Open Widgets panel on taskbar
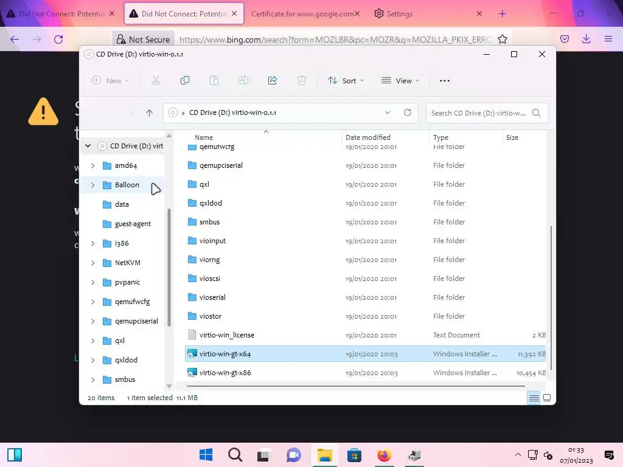 (15, 455)
